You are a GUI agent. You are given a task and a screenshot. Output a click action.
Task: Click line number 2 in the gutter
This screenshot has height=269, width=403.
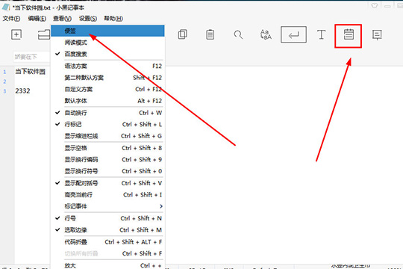(x=4, y=81)
